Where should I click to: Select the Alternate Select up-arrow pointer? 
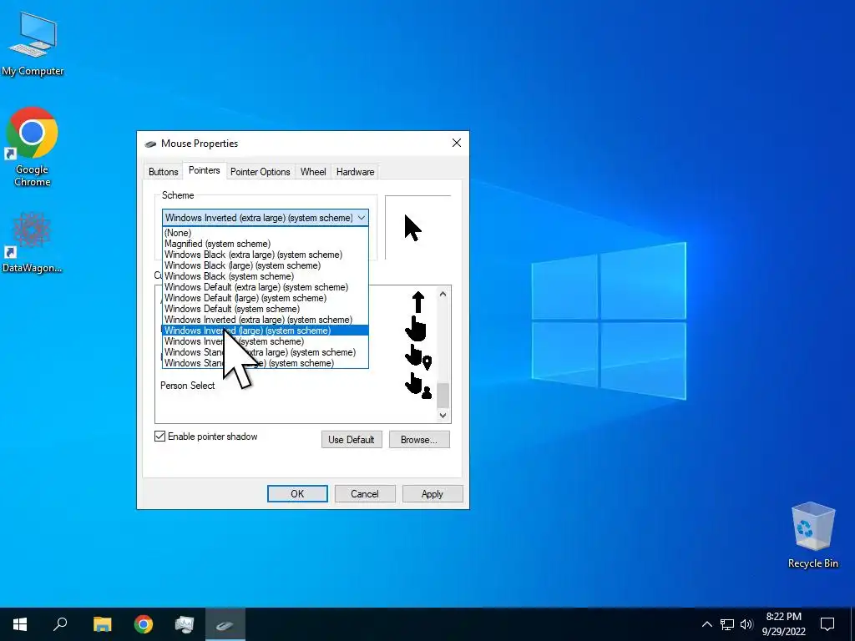(x=418, y=302)
